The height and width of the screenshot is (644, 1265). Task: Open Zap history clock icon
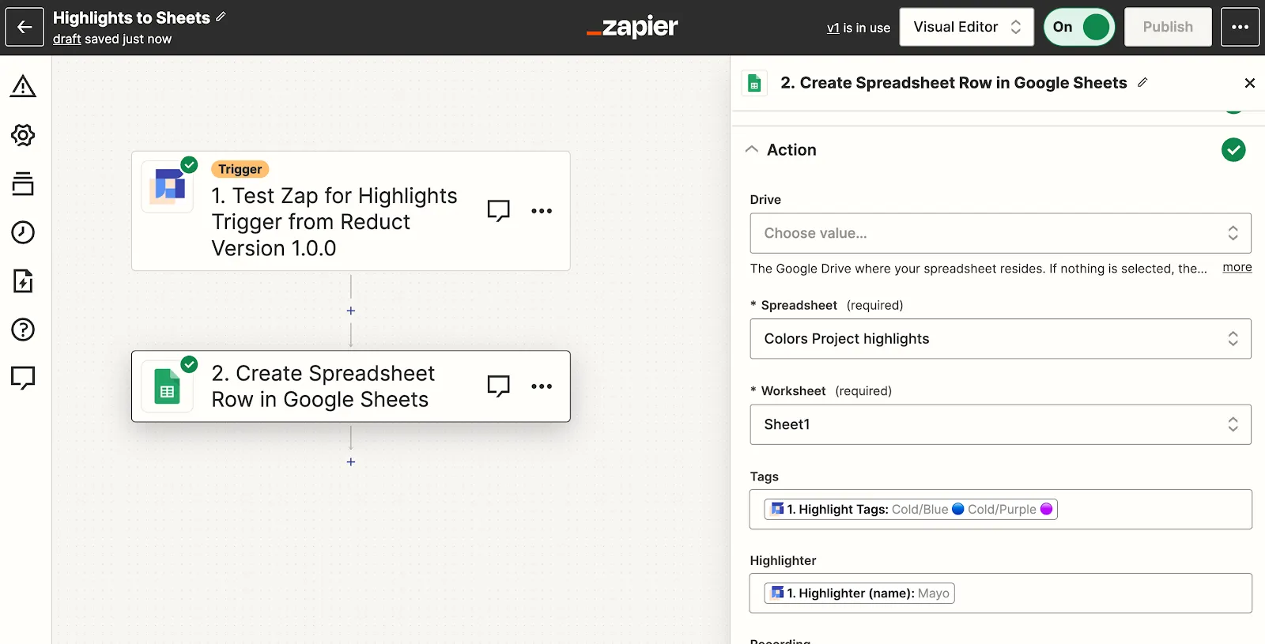tap(23, 232)
